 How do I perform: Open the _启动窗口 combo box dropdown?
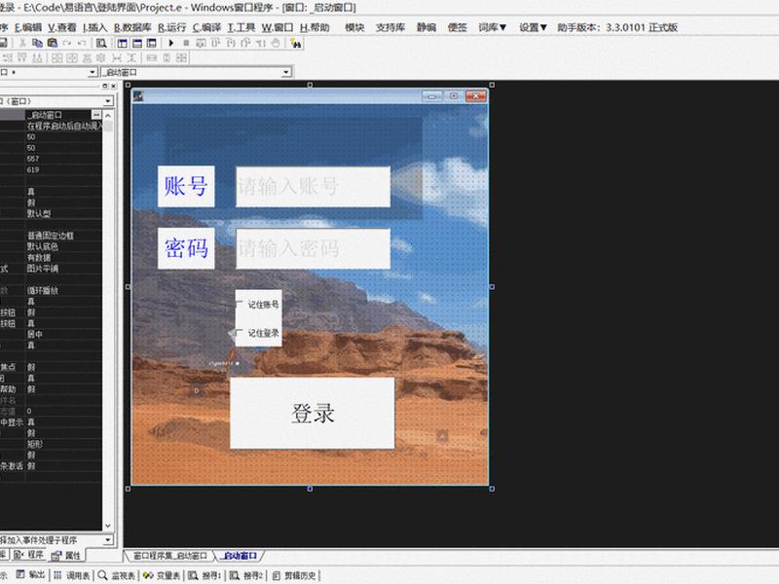click(x=285, y=72)
